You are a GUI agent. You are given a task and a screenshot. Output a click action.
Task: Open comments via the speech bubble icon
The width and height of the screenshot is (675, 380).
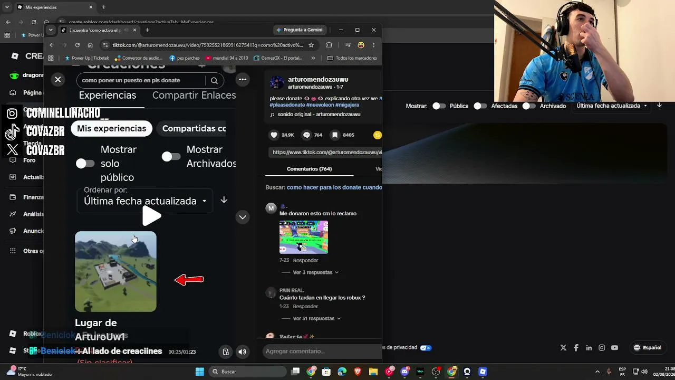(306, 135)
